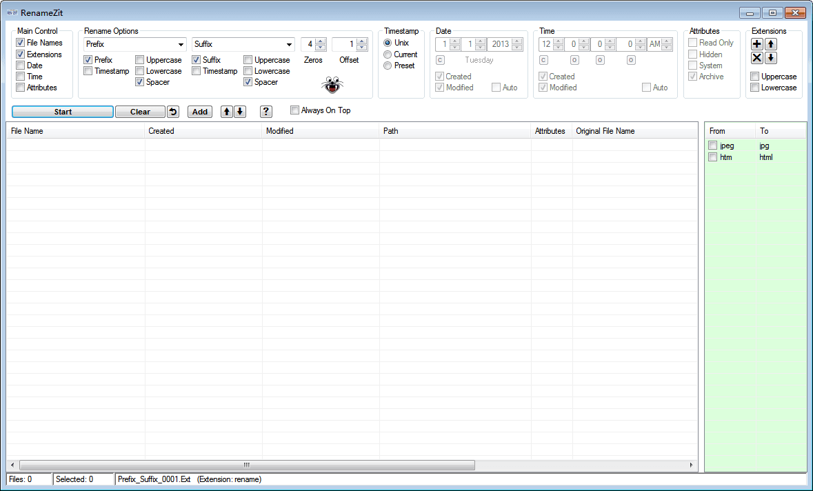Expand the Suffix combo box dropdown
The height and width of the screenshot is (491, 813).
tap(289, 44)
